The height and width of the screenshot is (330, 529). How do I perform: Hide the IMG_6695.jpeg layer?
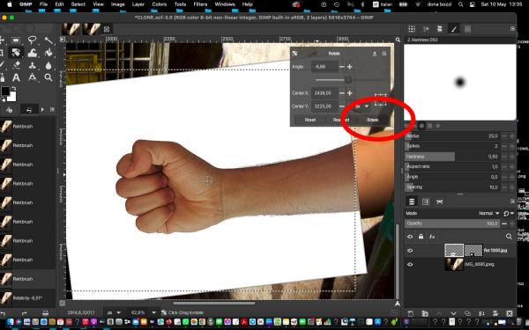click(x=410, y=264)
